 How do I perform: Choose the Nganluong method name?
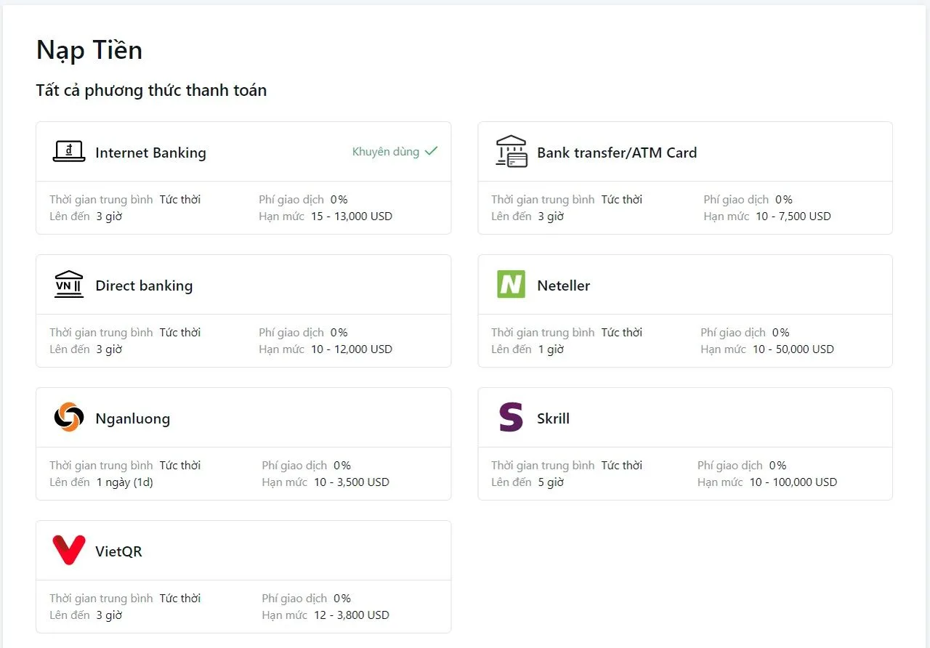pos(132,418)
